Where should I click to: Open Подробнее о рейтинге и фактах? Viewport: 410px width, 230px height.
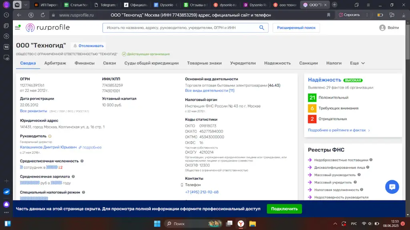(x=339, y=130)
